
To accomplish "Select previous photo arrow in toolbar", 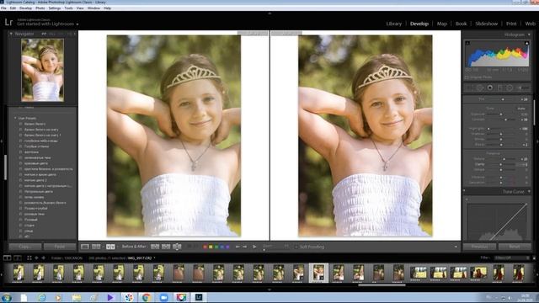I will pyautogui.click(x=237, y=247).
